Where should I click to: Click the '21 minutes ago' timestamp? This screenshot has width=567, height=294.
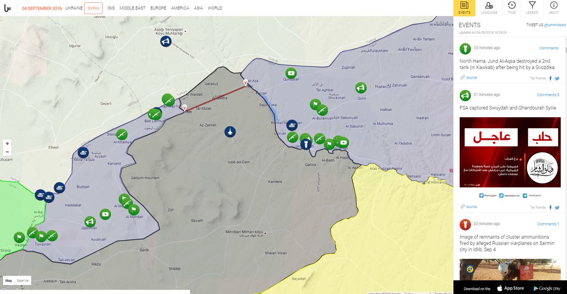(x=487, y=95)
